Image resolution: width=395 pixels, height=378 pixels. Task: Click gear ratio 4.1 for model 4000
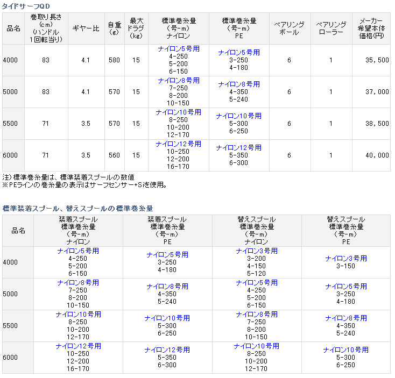click(86, 60)
